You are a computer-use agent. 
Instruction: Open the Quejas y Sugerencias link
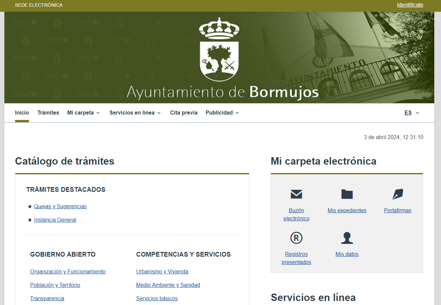coord(60,206)
